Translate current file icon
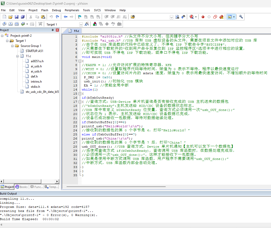The height and width of the screenshot is (228, 271). (5, 24)
